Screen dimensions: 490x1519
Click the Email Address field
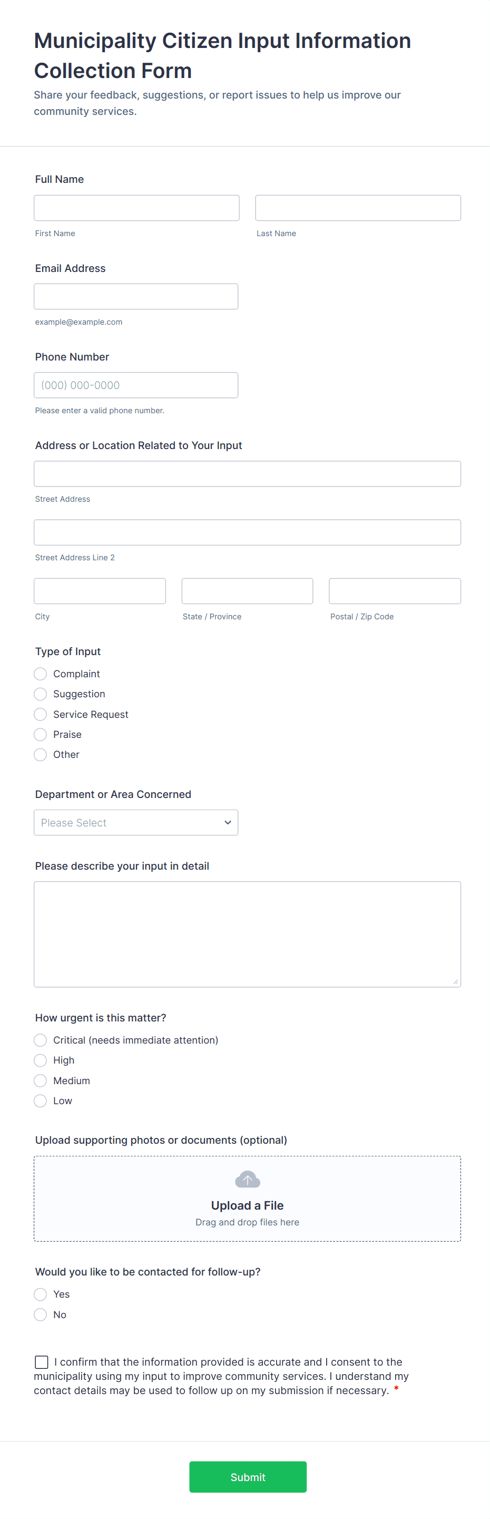136,296
